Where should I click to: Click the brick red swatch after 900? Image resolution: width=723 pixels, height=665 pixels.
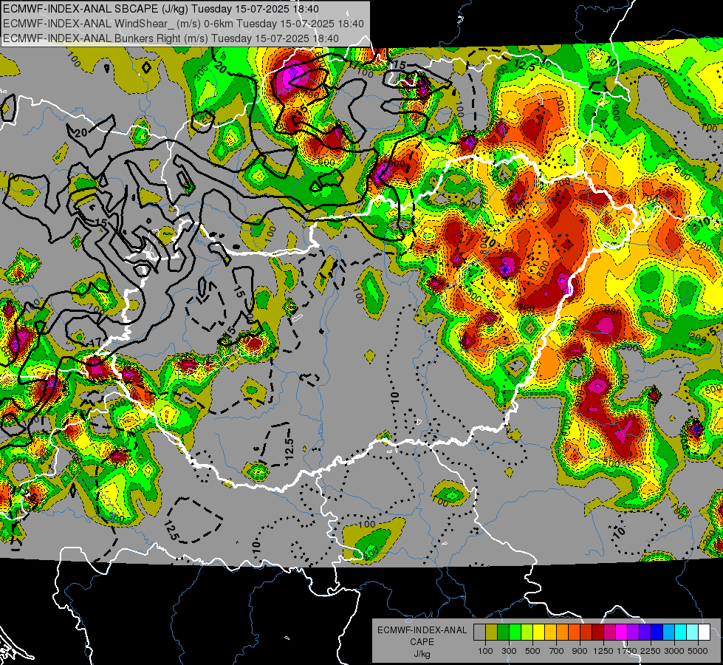click(x=586, y=632)
